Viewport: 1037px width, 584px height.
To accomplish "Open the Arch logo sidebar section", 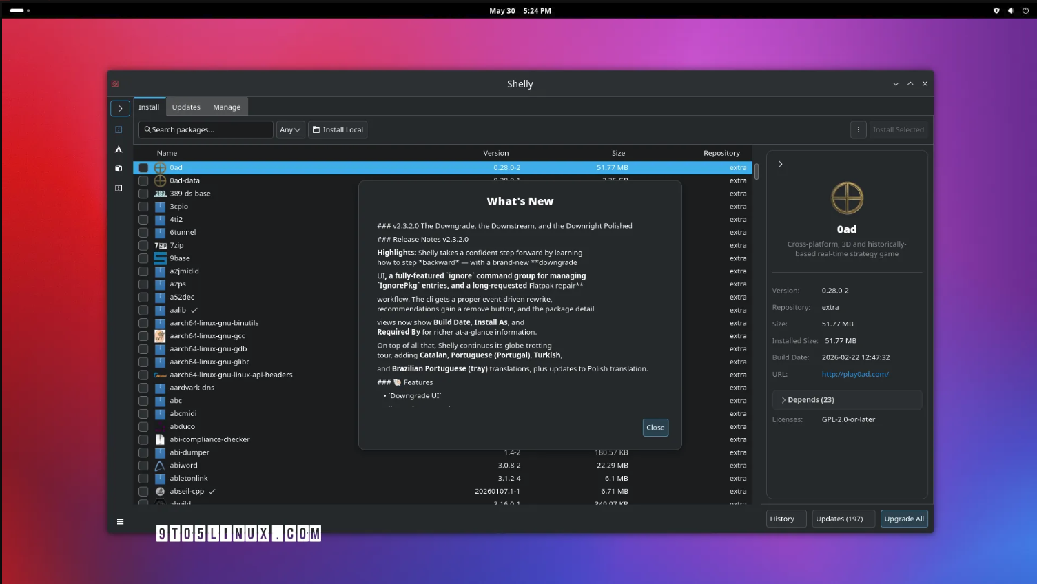I will tap(119, 149).
